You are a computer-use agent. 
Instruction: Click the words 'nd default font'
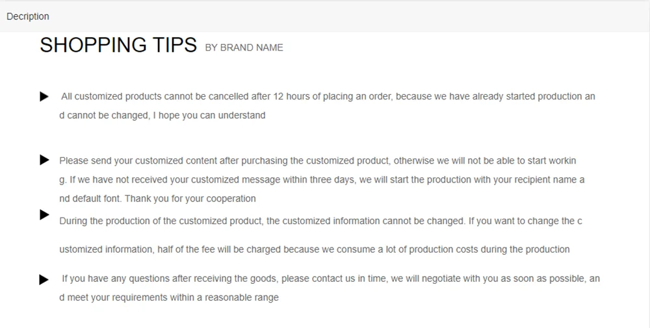[90, 199]
